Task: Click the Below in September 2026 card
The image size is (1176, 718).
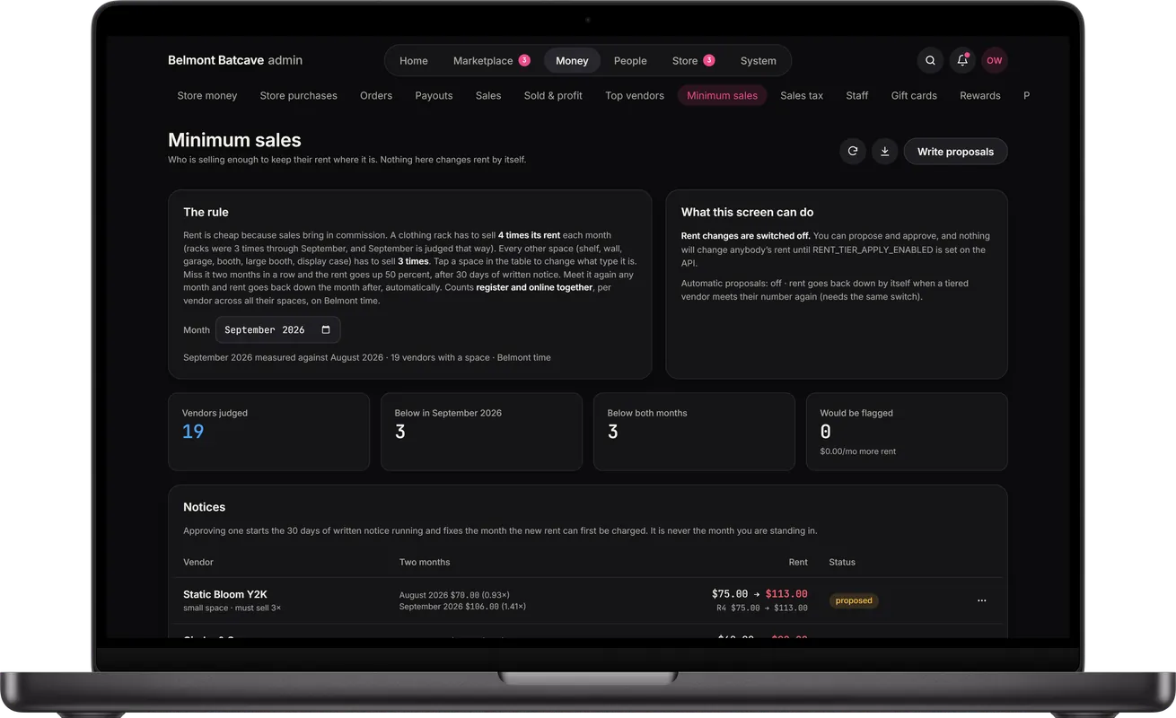Action: (x=481, y=432)
